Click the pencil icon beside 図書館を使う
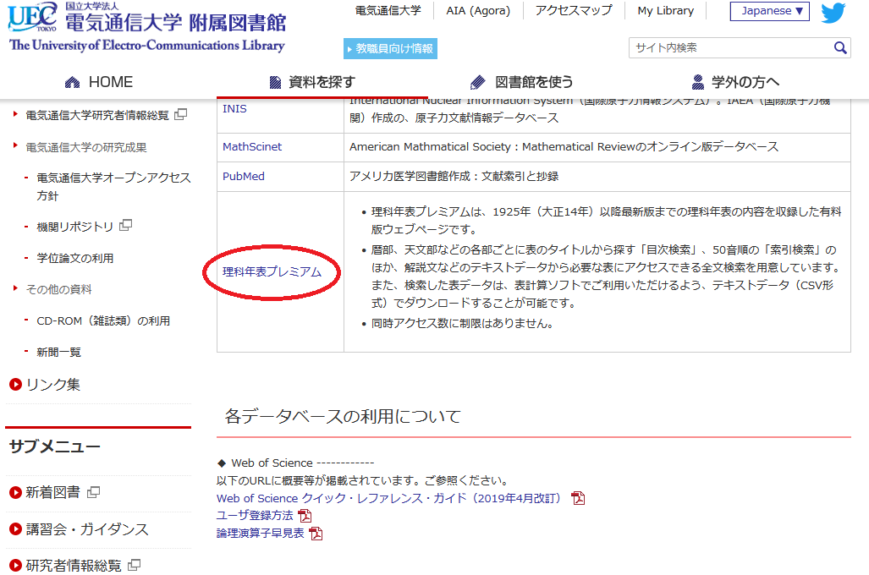Viewport: 869px width, 575px height. pyautogui.click(x=477, y=83)
